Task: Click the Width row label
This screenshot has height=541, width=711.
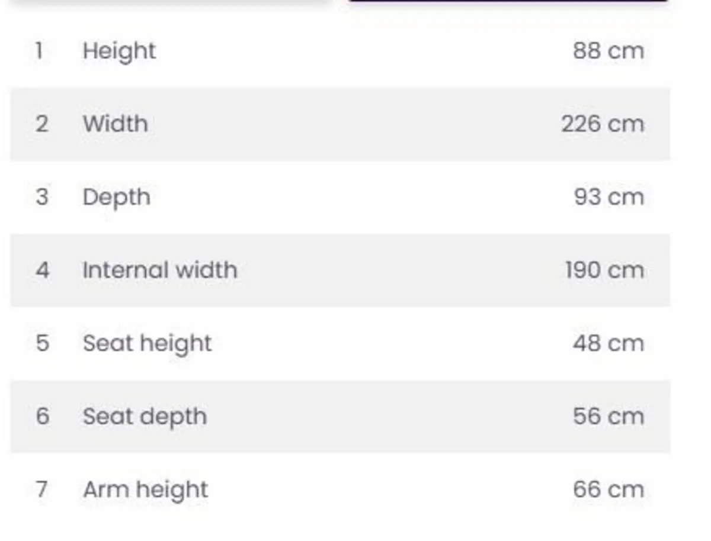Action: [116, 124]
